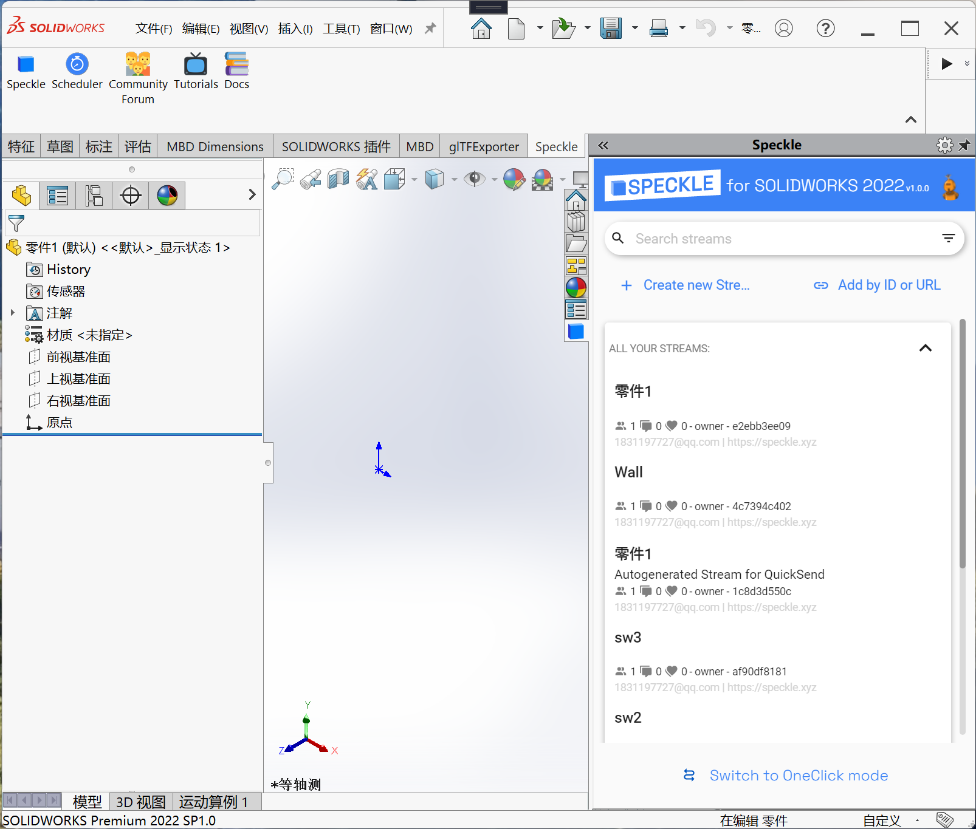Image resolution: width=976 pixels, height=829 pixels.
Task: Collapse the Speckle task pane
Action: point(603,145)
